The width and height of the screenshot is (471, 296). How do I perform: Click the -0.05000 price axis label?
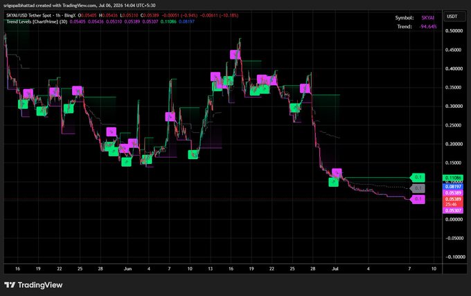point(454,238)
